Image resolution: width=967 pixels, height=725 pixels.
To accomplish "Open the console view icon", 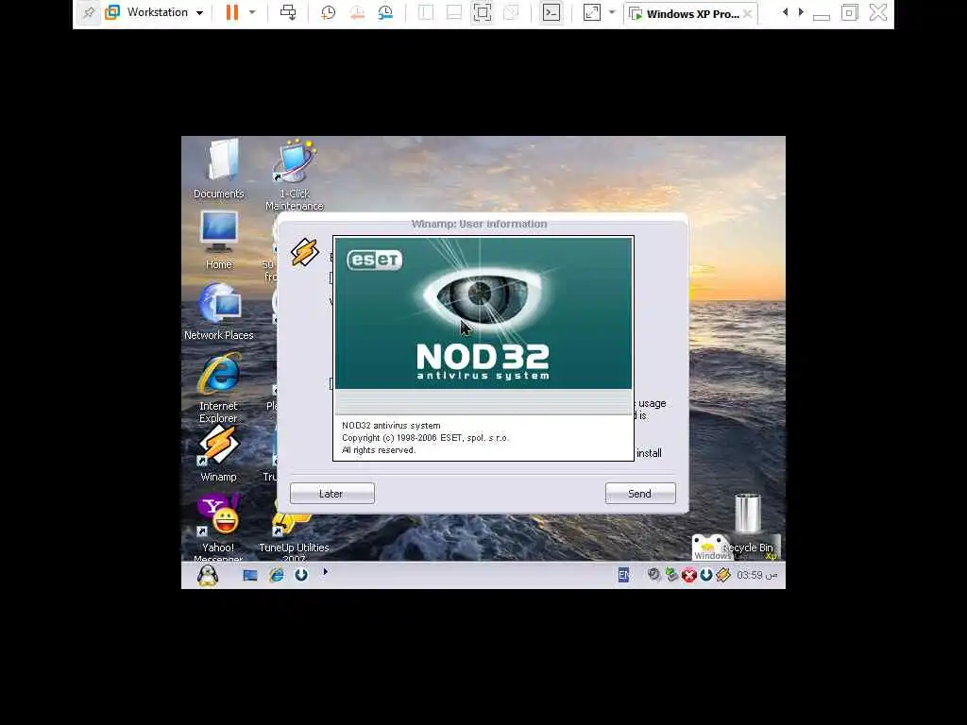I will (x=551, y=12).
